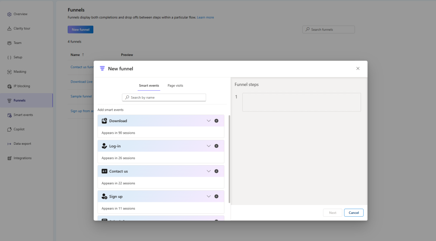Click the Setup braces icon
Image resolution: width=436 pixels, height=241 pixels.
pyautogui.click(x=9, y=57)
